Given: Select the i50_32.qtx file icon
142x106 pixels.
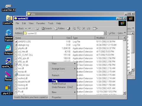Looking at the screenshot, I should pos(16,65).
